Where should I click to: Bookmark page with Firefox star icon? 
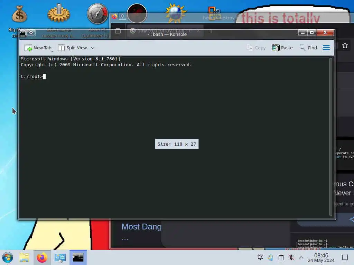pos(345,46)
